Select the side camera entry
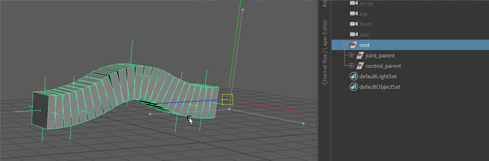This screenshot has height=161, width=489. pyautogui.click(x=364, y=34)
